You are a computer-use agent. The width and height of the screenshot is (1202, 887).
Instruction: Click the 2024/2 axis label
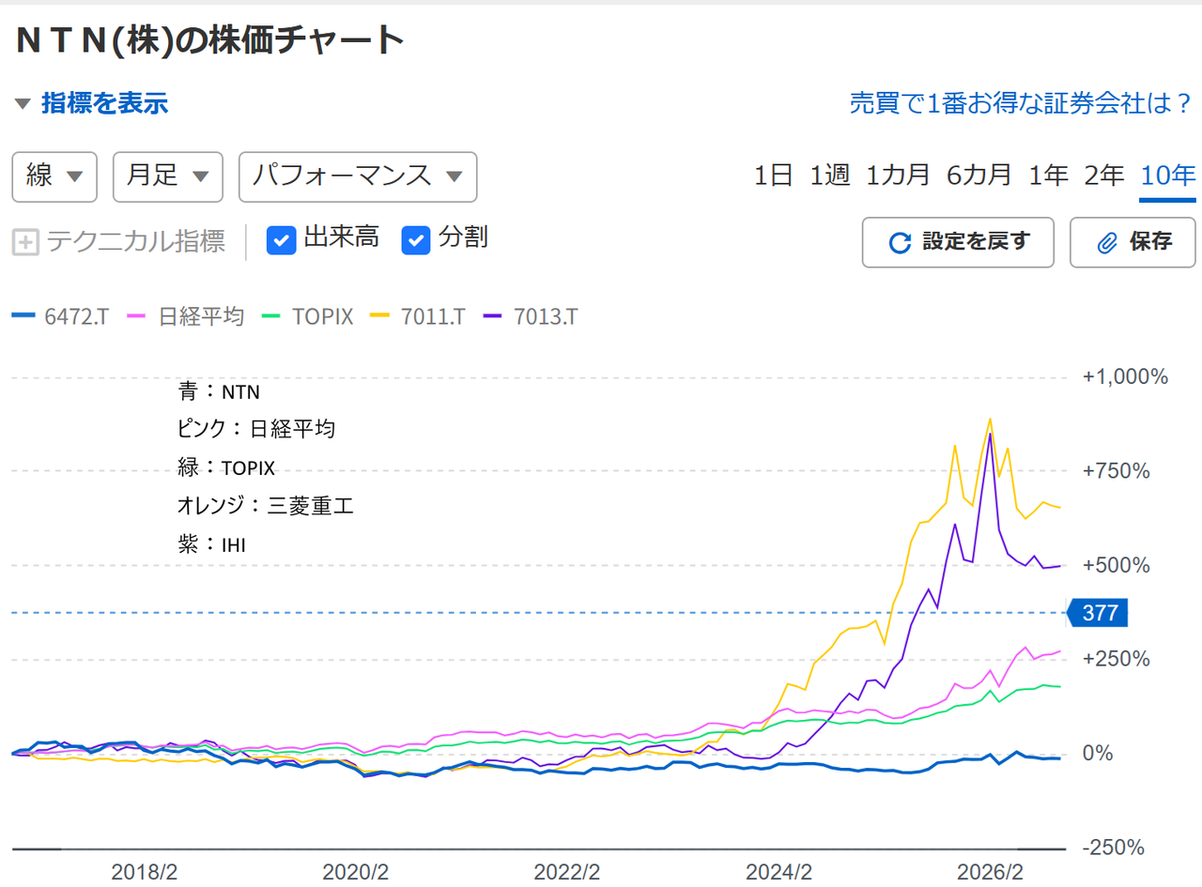778,870
